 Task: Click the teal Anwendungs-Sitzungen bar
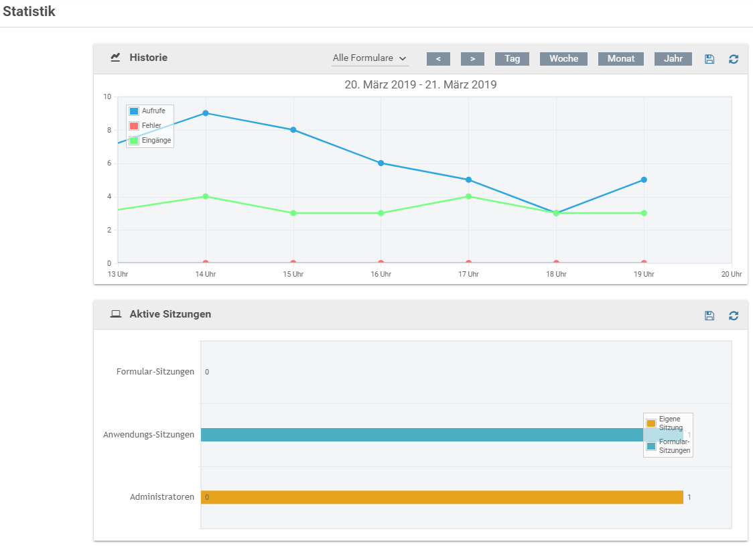coord(421,435)
